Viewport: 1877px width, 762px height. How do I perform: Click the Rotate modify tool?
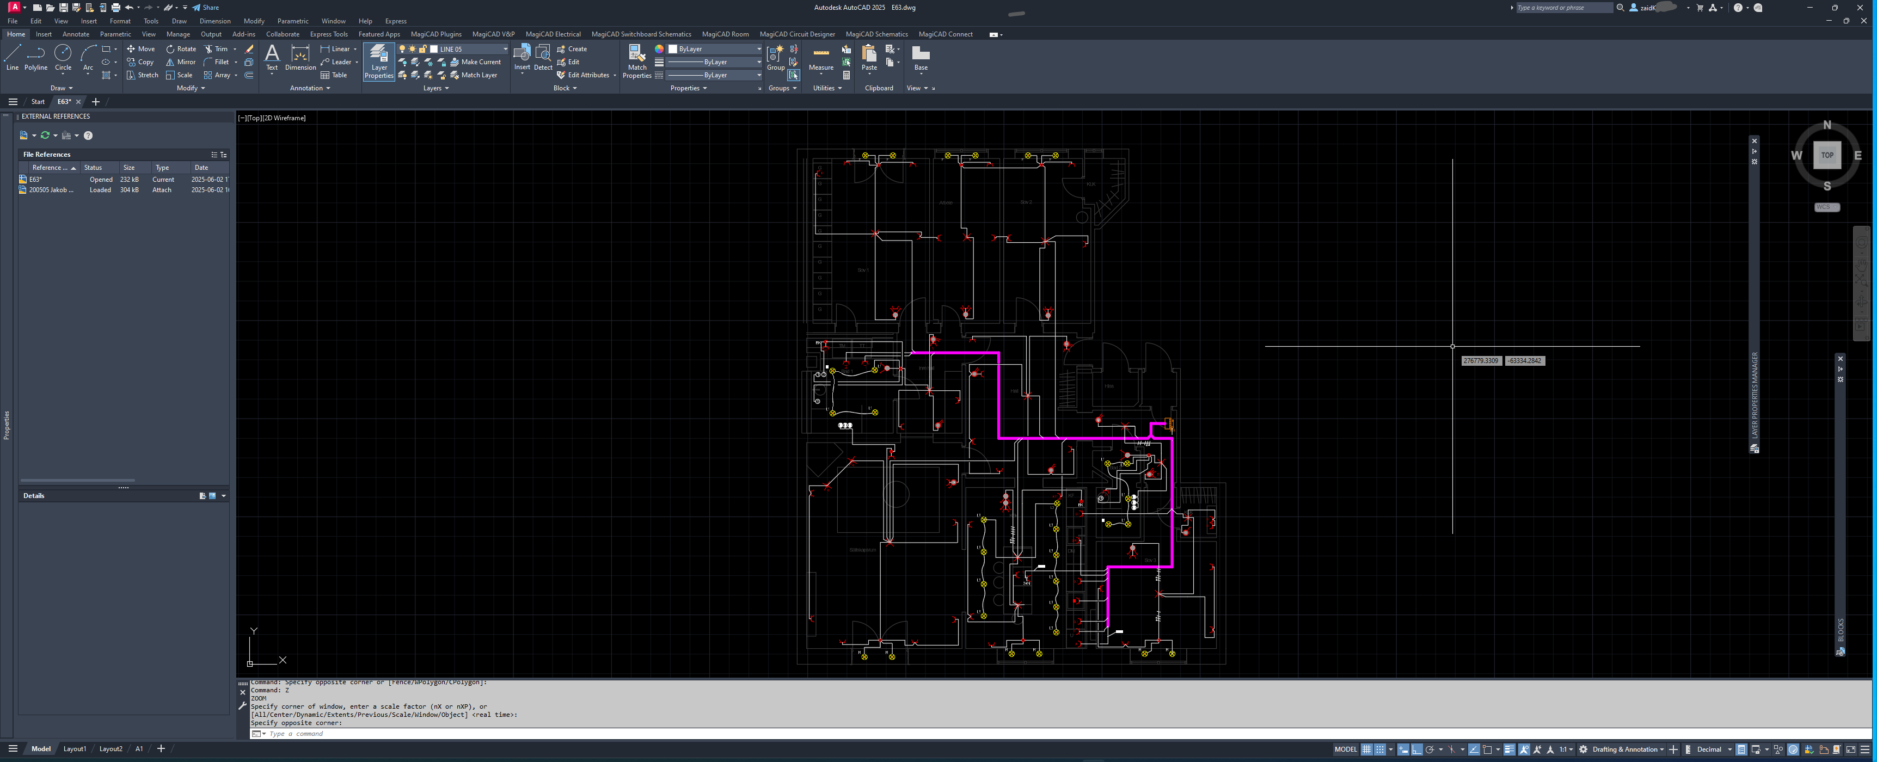tap(181, 49)
